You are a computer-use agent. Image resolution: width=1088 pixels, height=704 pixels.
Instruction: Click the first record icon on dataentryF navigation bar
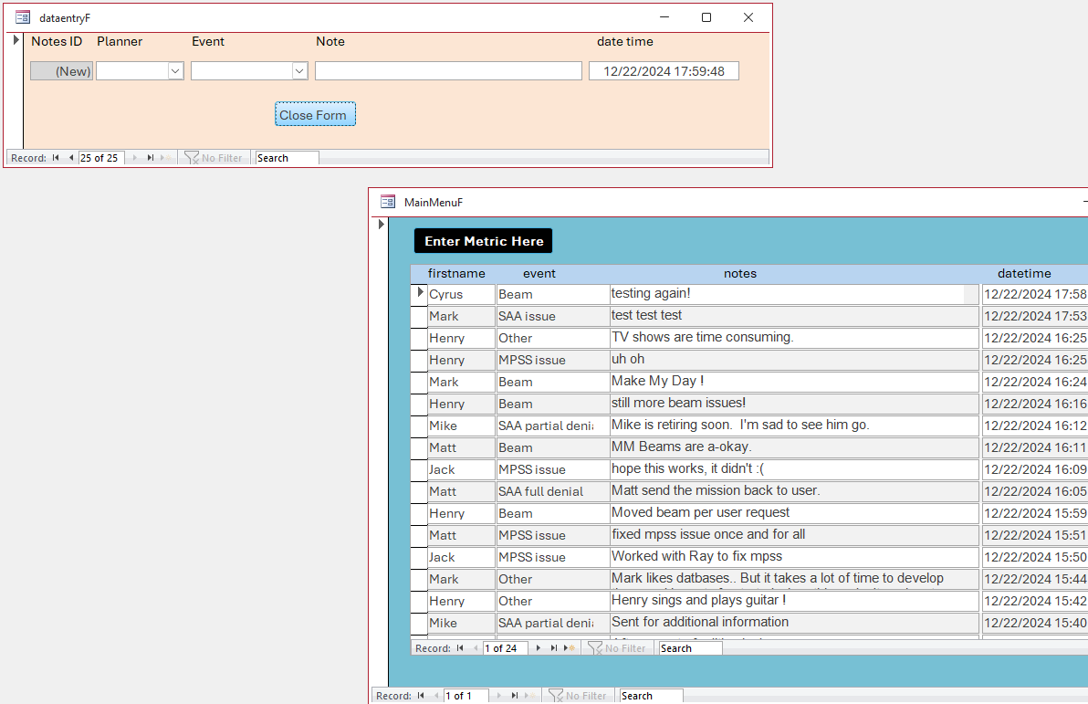click(x=57, y=157)
